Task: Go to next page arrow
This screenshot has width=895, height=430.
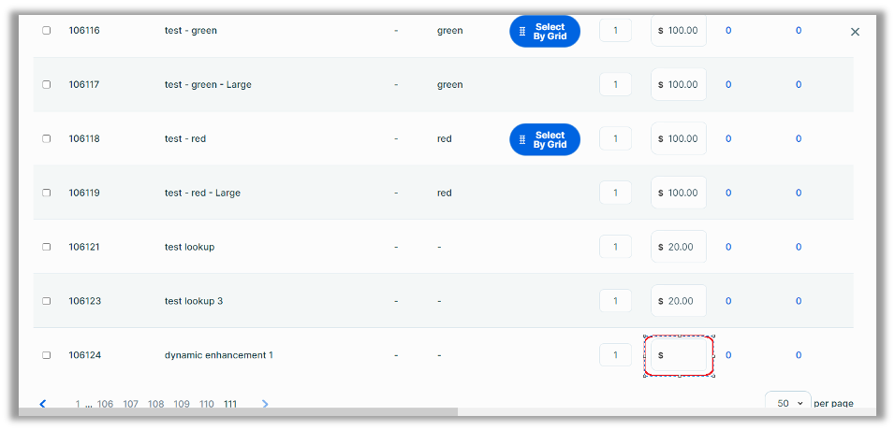Action: (265, 404)
